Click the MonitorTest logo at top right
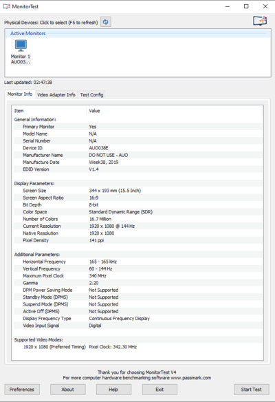 tap(260, 21)
